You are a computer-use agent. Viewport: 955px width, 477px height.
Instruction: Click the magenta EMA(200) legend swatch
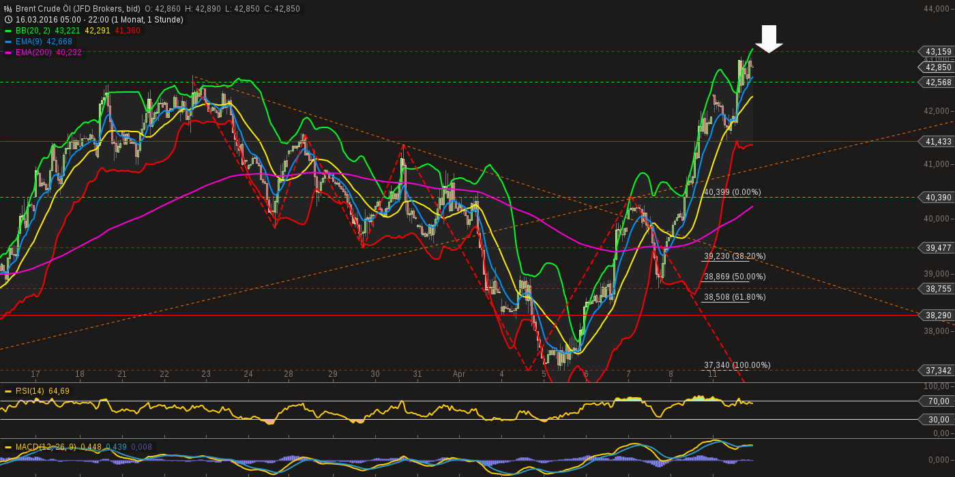[x=8, y=52]
